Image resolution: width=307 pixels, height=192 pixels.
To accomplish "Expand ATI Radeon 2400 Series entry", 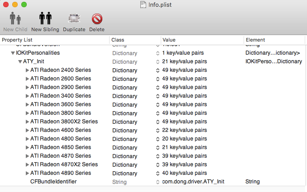I will [x=28, y=70].
